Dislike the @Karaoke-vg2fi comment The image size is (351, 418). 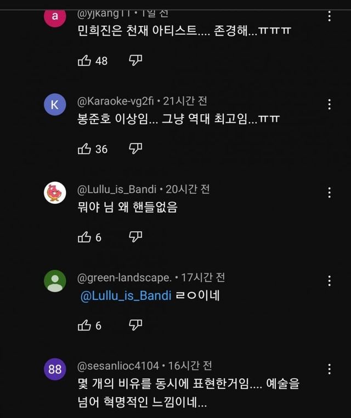(x=135, y=148)
